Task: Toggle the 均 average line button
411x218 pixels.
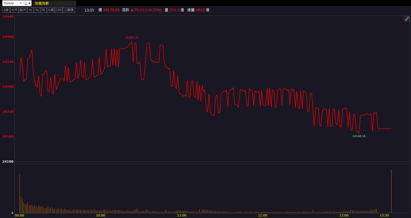Action: click(30, 10)
